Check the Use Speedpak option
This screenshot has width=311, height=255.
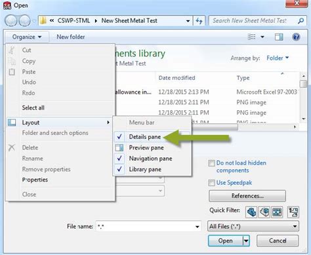[x=211, y=183]
